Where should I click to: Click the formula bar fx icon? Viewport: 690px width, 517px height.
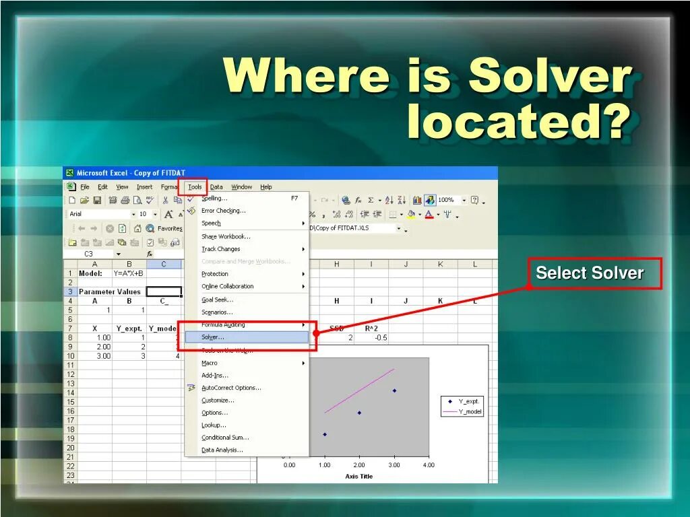[150, 254]
